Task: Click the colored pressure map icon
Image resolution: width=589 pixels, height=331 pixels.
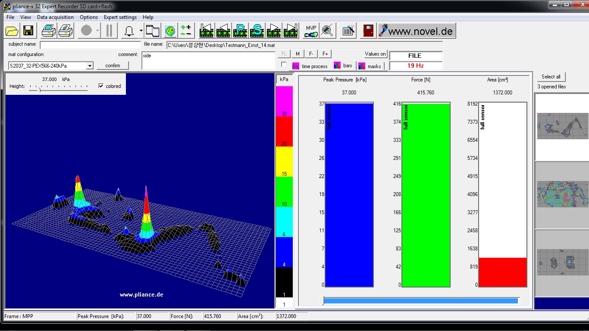Action: click(170, 31)
